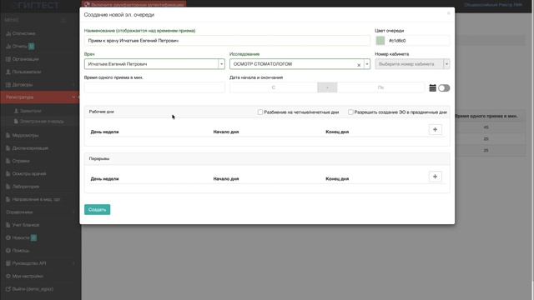Click the Время одного приема input field

click(154, 87)
